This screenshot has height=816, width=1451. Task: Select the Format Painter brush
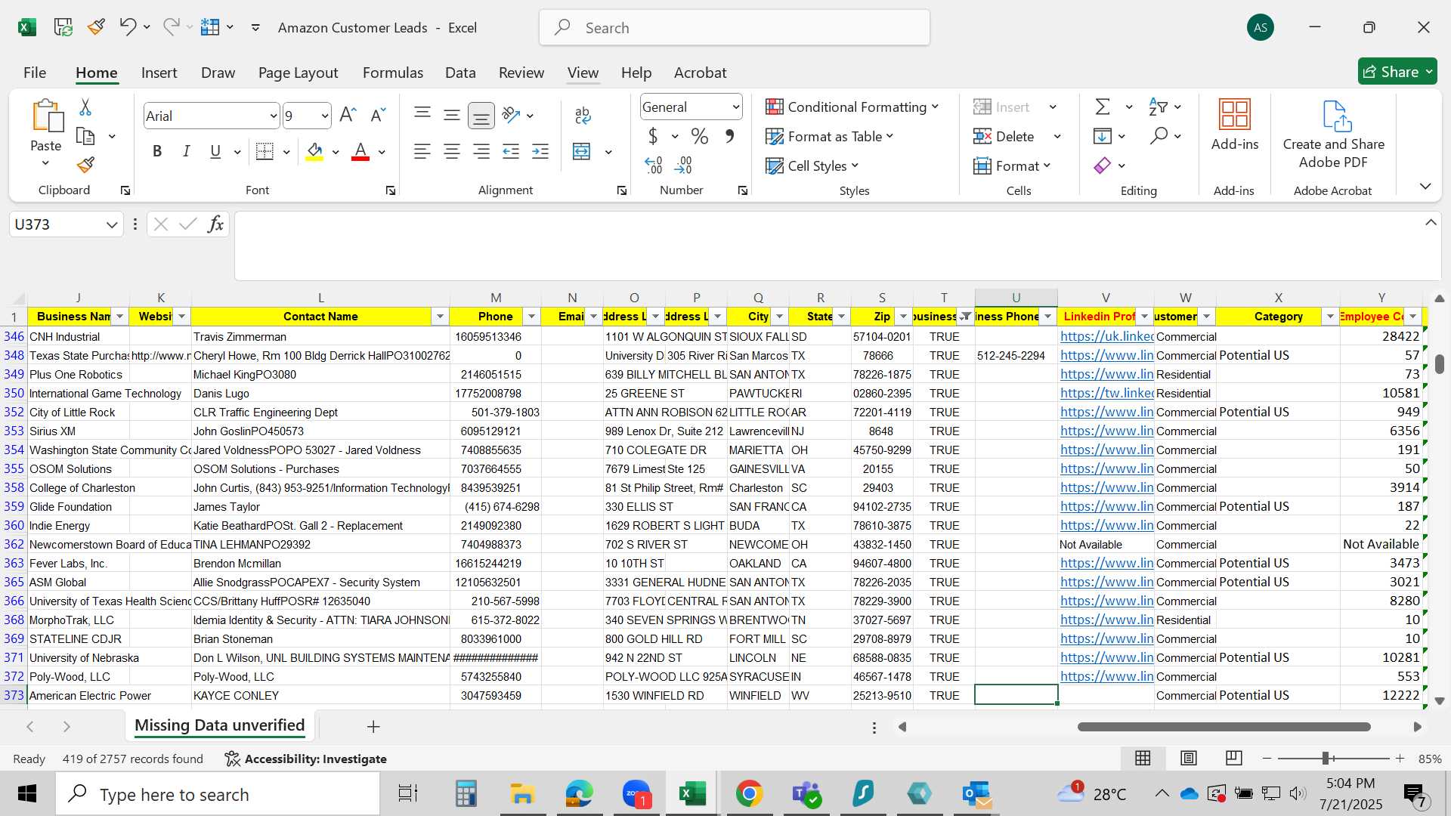(x=85, y=165)
